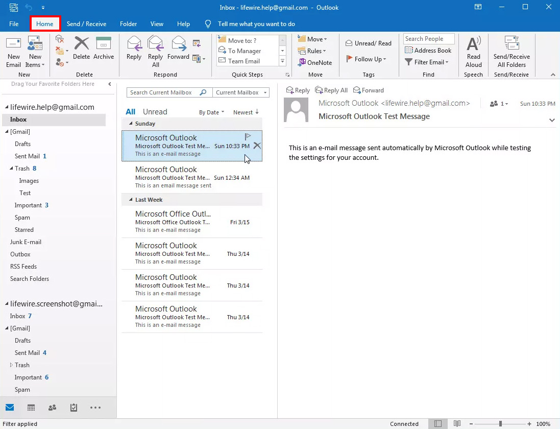Click Send/Receive All Folders icon

512,52
